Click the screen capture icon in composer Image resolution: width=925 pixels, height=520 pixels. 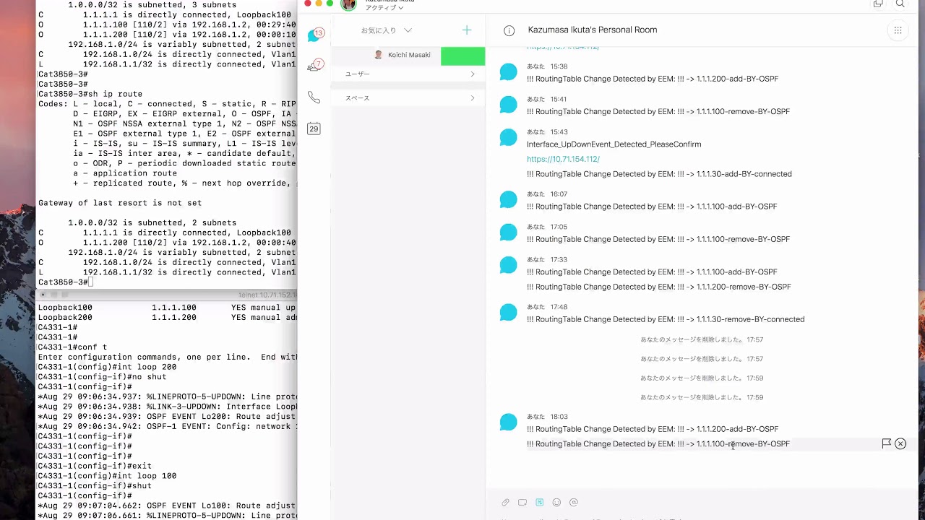point(522,503)
